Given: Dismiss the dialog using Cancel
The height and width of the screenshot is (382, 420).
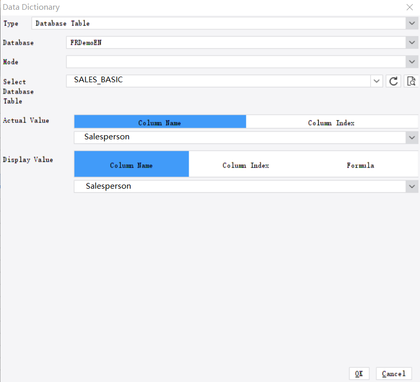Looking at the screenshot, I should tap(393, 373).
